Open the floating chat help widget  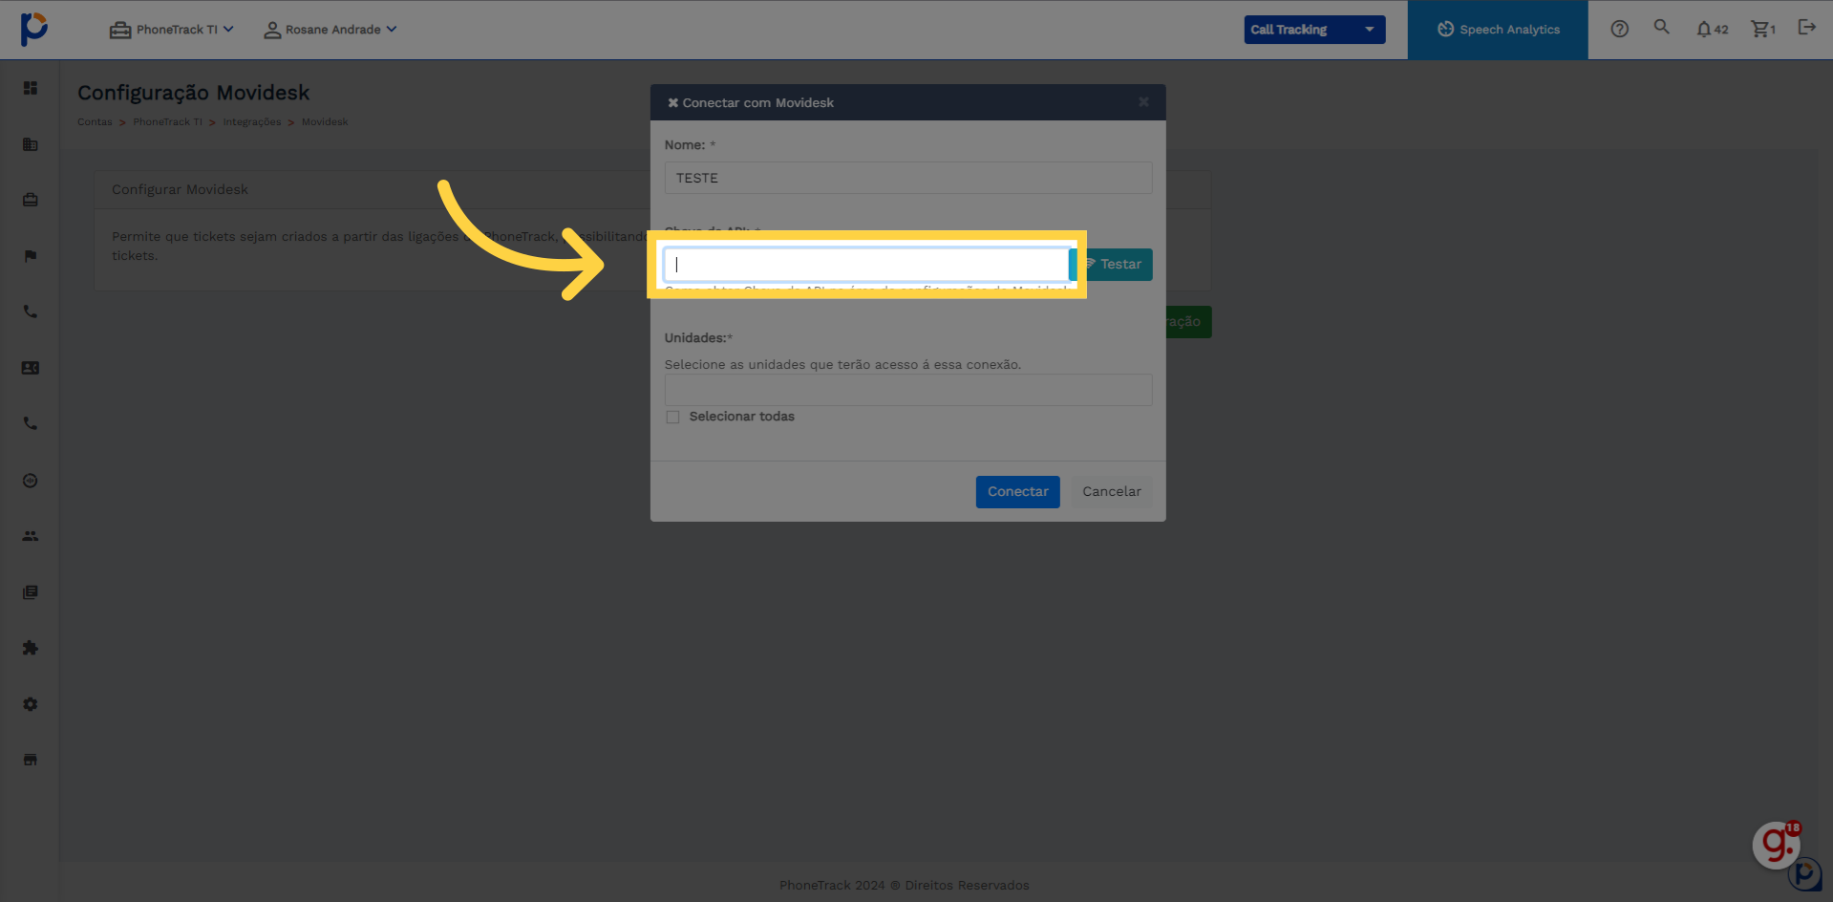1777,845
